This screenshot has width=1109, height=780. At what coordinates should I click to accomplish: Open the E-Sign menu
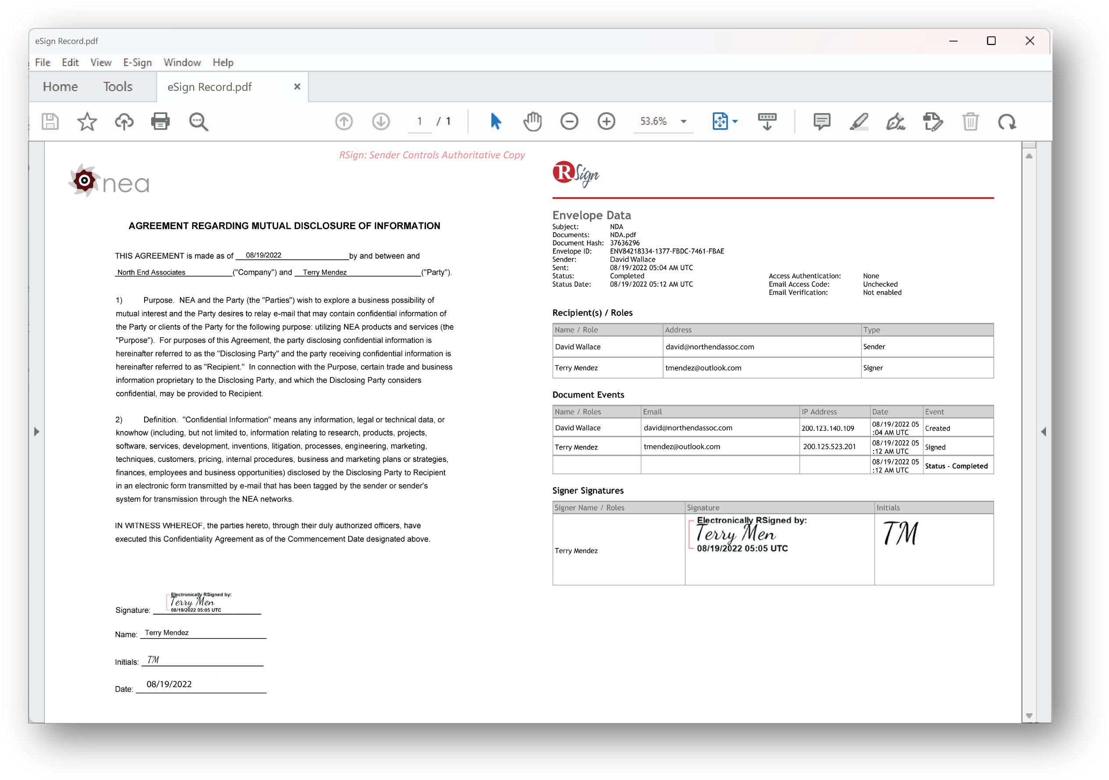click(x=137, y=62)
